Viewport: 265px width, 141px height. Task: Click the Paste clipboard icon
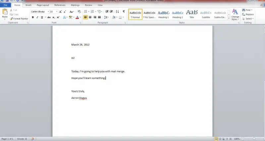[x=5, y=12]
